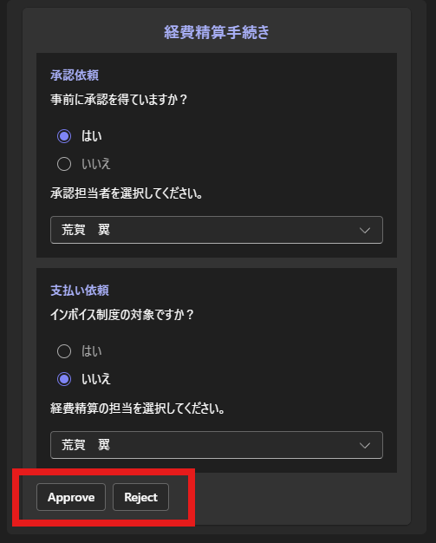Click the はい label text in 支払い依頼

pos(92,351)
